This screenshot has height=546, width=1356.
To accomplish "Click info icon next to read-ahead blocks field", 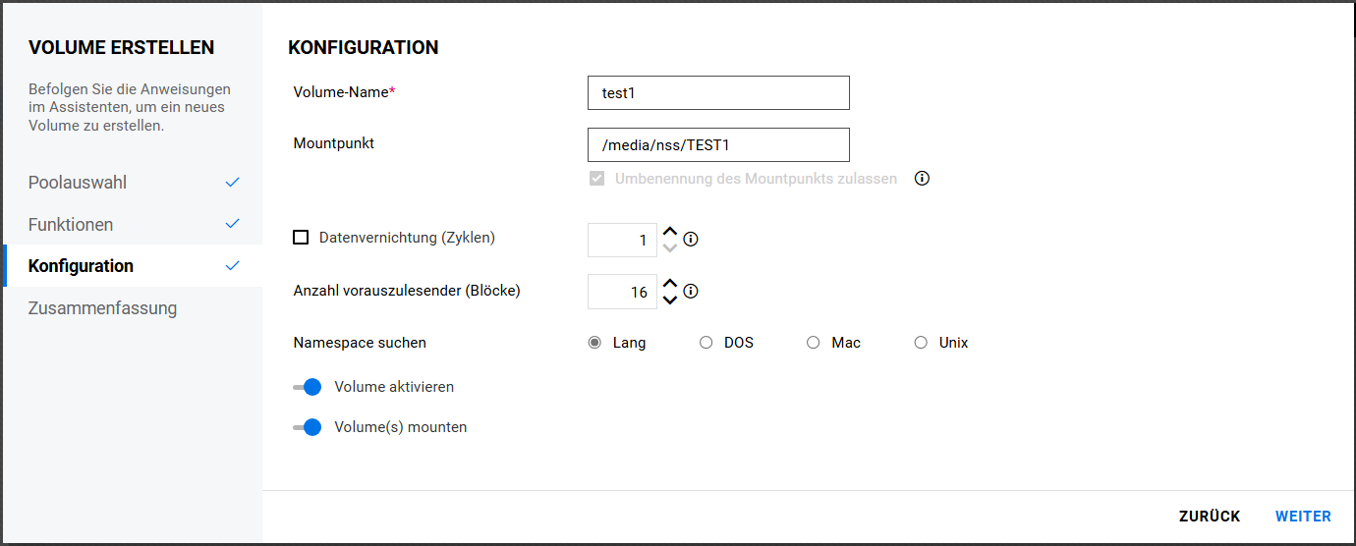I will coord(691,291).
